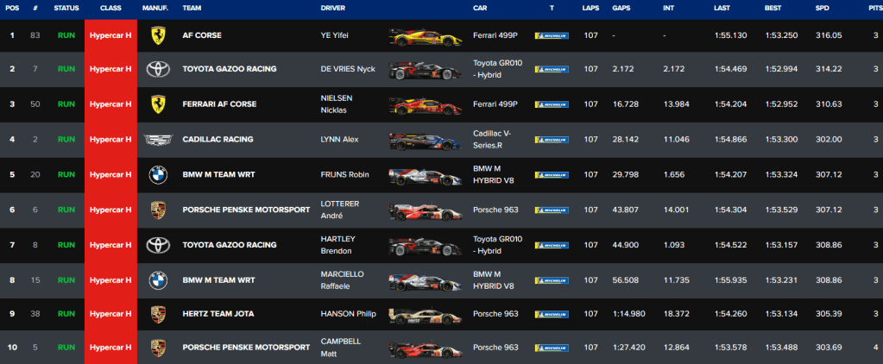The height and width of the screenshot is (364, 883).
Task: Click driver name LYNN Alex
Action: [x=339, y=140]
